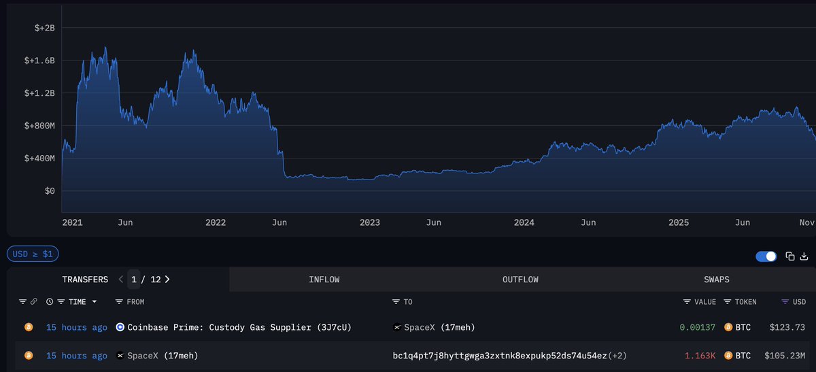Switch to the OUTFLOW tab
Viewport: 816px width, 372px height.
520,280
